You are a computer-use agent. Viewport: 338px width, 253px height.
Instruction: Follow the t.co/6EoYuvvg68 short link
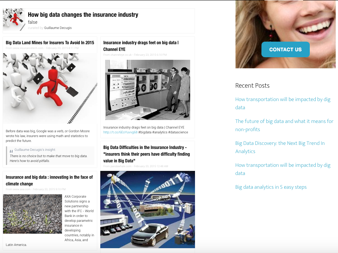(x=120, y=132)
